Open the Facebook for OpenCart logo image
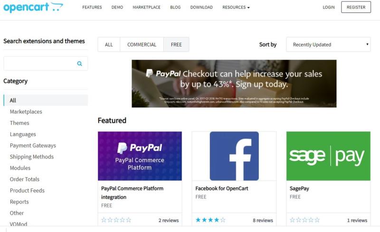This screenshot has height=232, width=380. tap(234, 156)
